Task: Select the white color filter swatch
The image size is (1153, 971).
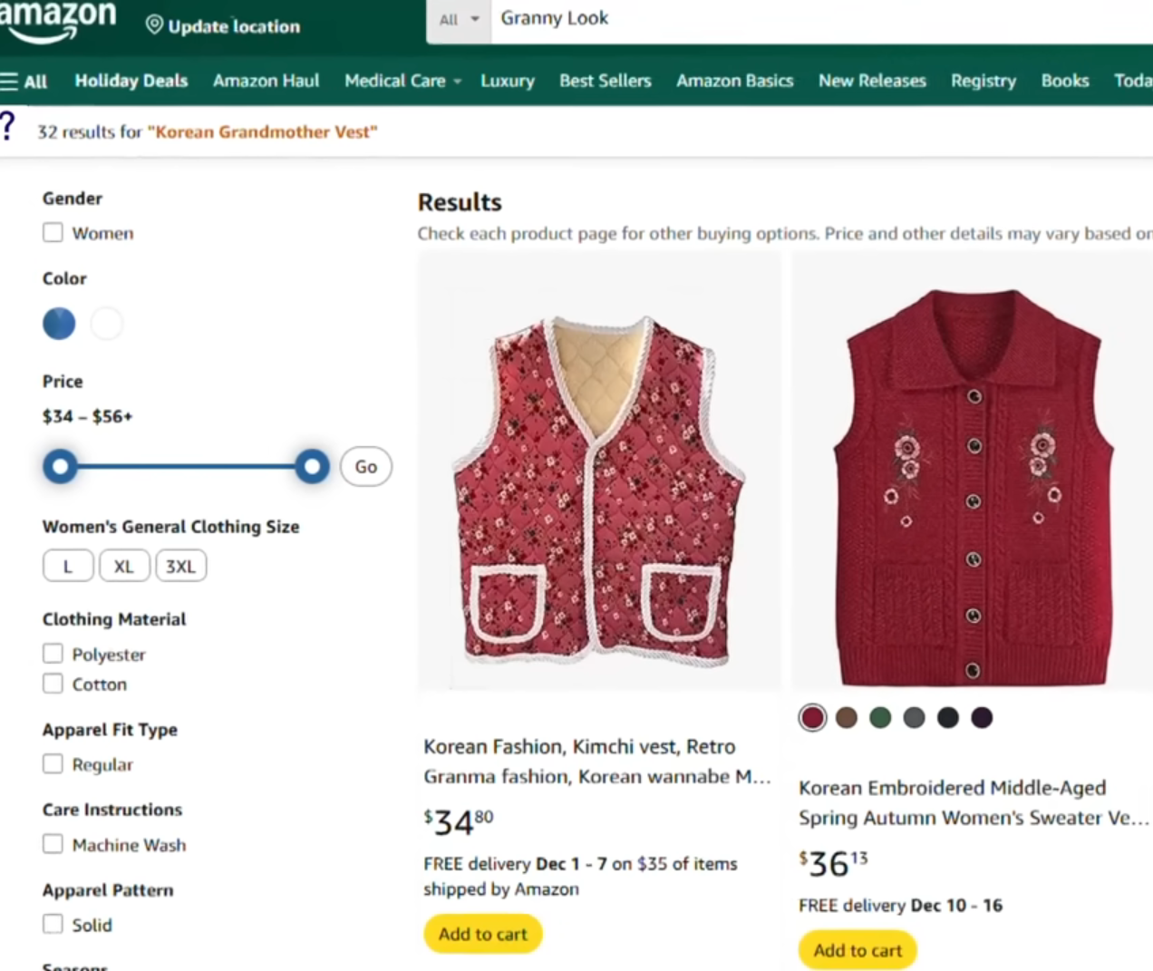Action: (x=107, y=324)
